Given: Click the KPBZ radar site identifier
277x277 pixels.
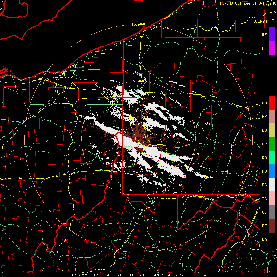Looking at the screenshot, I should coord(157,275).
